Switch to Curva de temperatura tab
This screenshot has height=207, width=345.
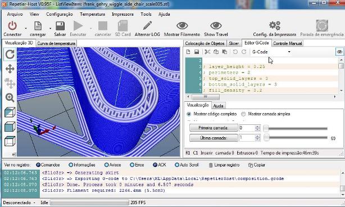[x=56, y=43]
